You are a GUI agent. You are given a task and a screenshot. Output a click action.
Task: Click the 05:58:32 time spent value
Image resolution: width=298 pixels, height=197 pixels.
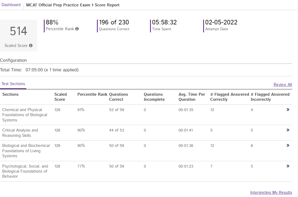(x=164, y=22)
